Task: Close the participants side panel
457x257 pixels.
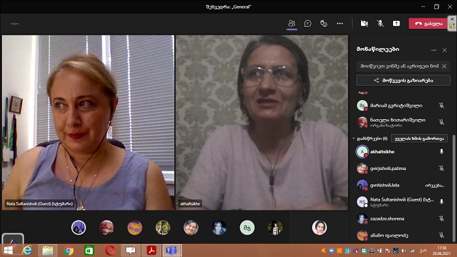Action: coord(445,50)
